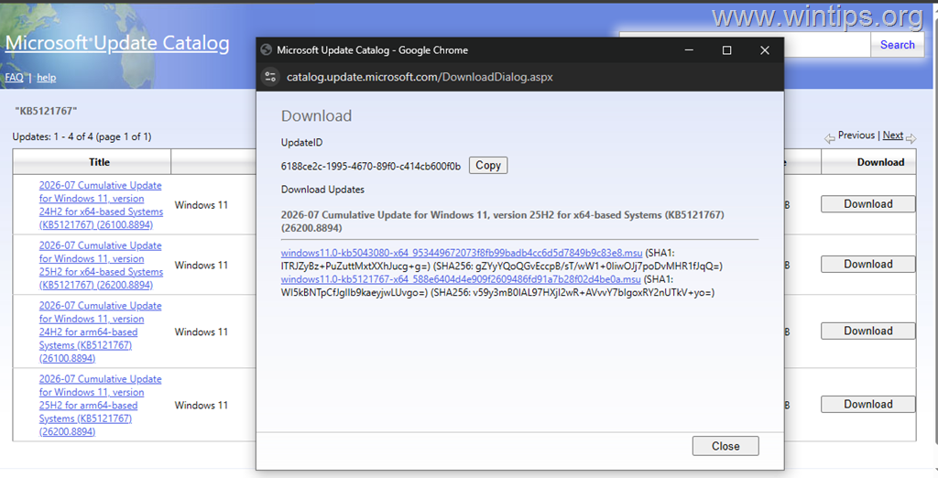Click the Search button
938x478 pixels.
point(897,45)
